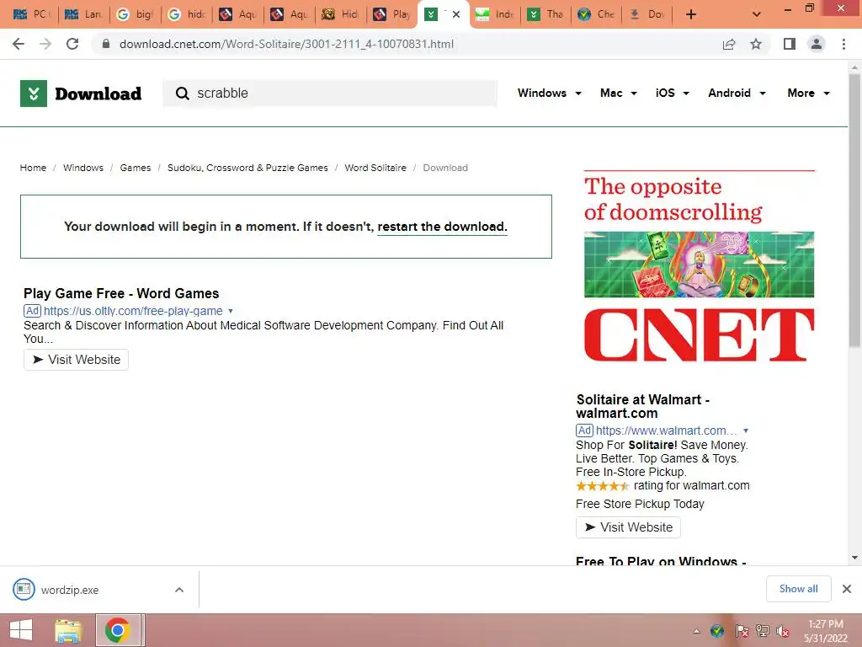Click restart the download link

tap(442, 227)
